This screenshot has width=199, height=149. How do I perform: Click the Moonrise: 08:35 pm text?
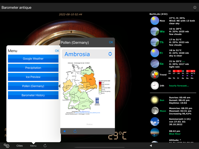(180, 108)
